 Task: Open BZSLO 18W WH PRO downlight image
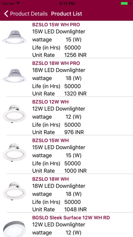pyautogui.click(x=15, y=76)
